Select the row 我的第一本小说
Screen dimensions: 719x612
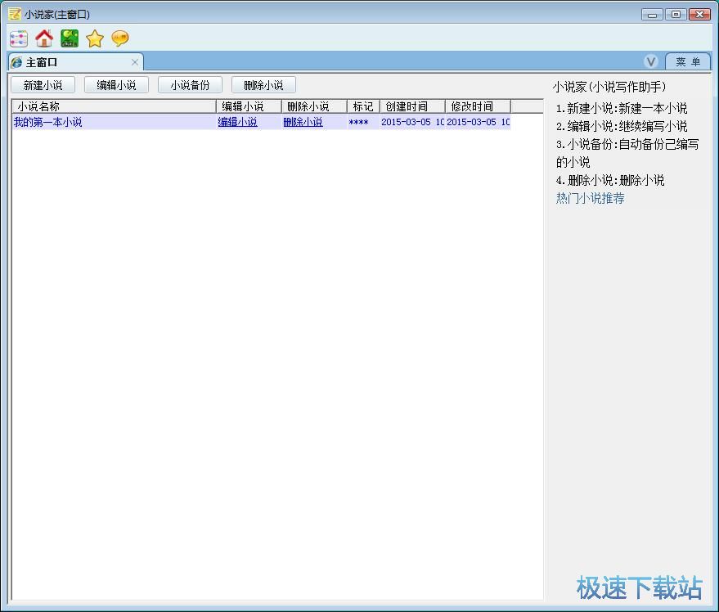click(x=262, y=122)
